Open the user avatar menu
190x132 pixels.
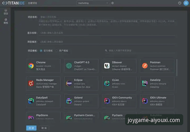(186, 3)
